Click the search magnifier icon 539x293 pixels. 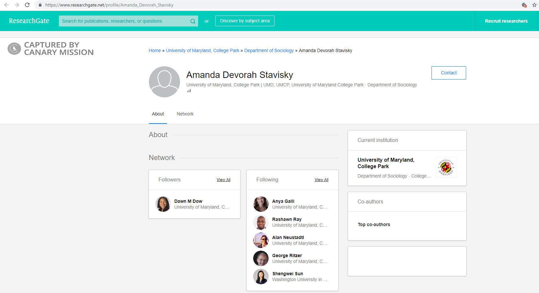pos(193,21)
